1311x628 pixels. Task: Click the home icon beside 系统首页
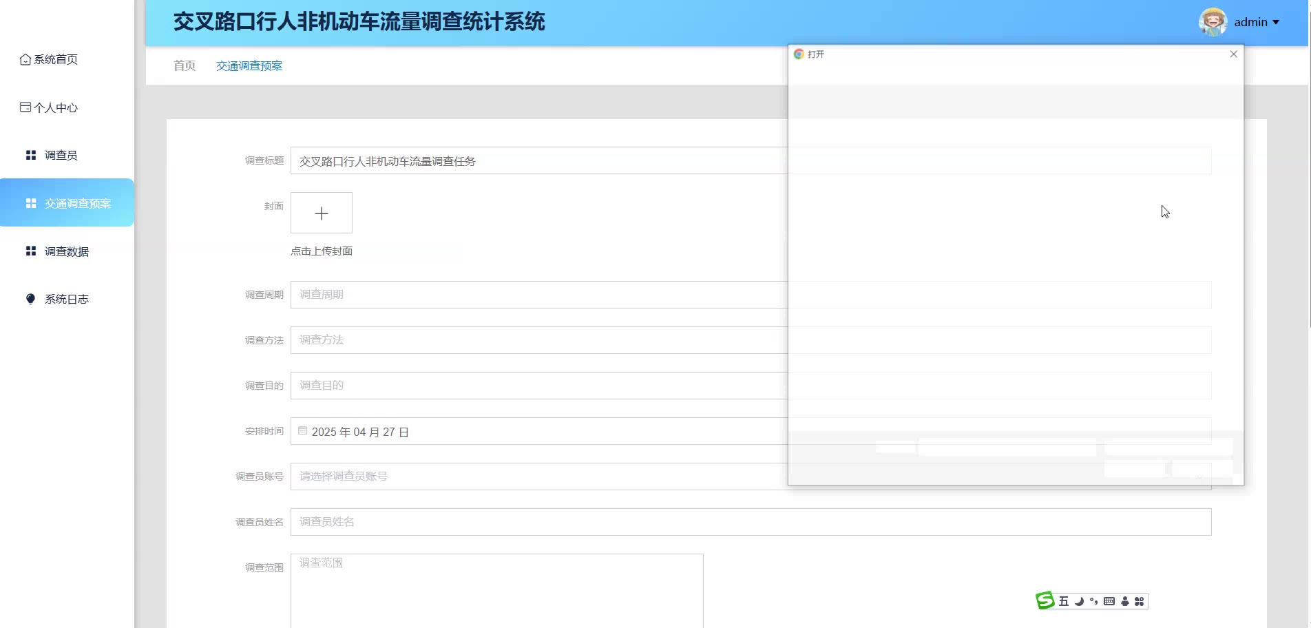point(25,59)
